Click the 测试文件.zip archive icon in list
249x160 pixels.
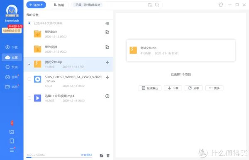coord(38,64)
